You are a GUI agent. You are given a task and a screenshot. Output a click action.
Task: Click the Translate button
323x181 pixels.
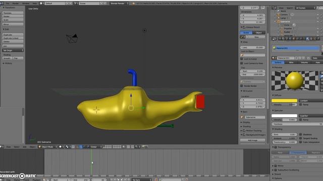click(13, 13)
